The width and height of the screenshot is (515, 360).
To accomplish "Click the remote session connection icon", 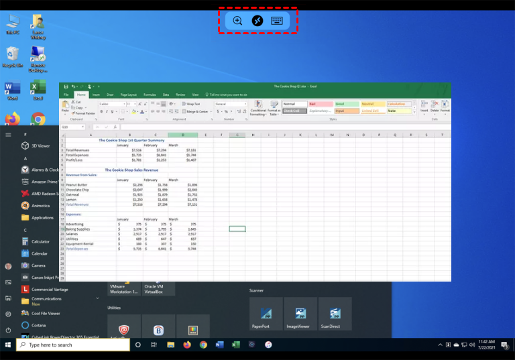I will (257, 21).
